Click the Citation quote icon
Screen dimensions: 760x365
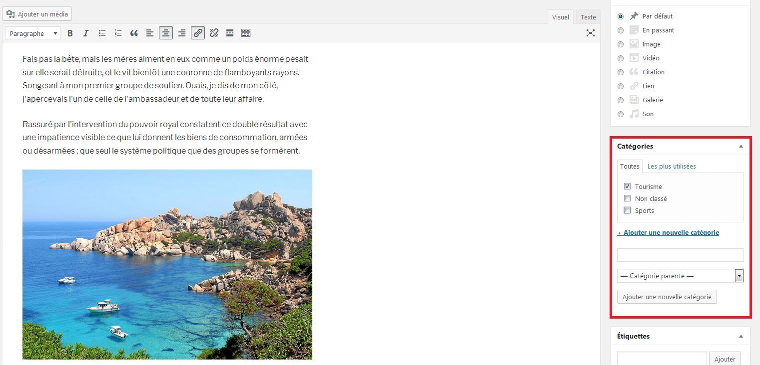pyautogui.click(x=634, y=72)
